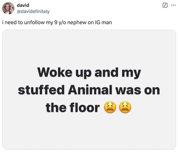Image resolution: width=178 pixels, height=152 pixels.
Task: Click the first weary face emoji
Action: point(109,108)
